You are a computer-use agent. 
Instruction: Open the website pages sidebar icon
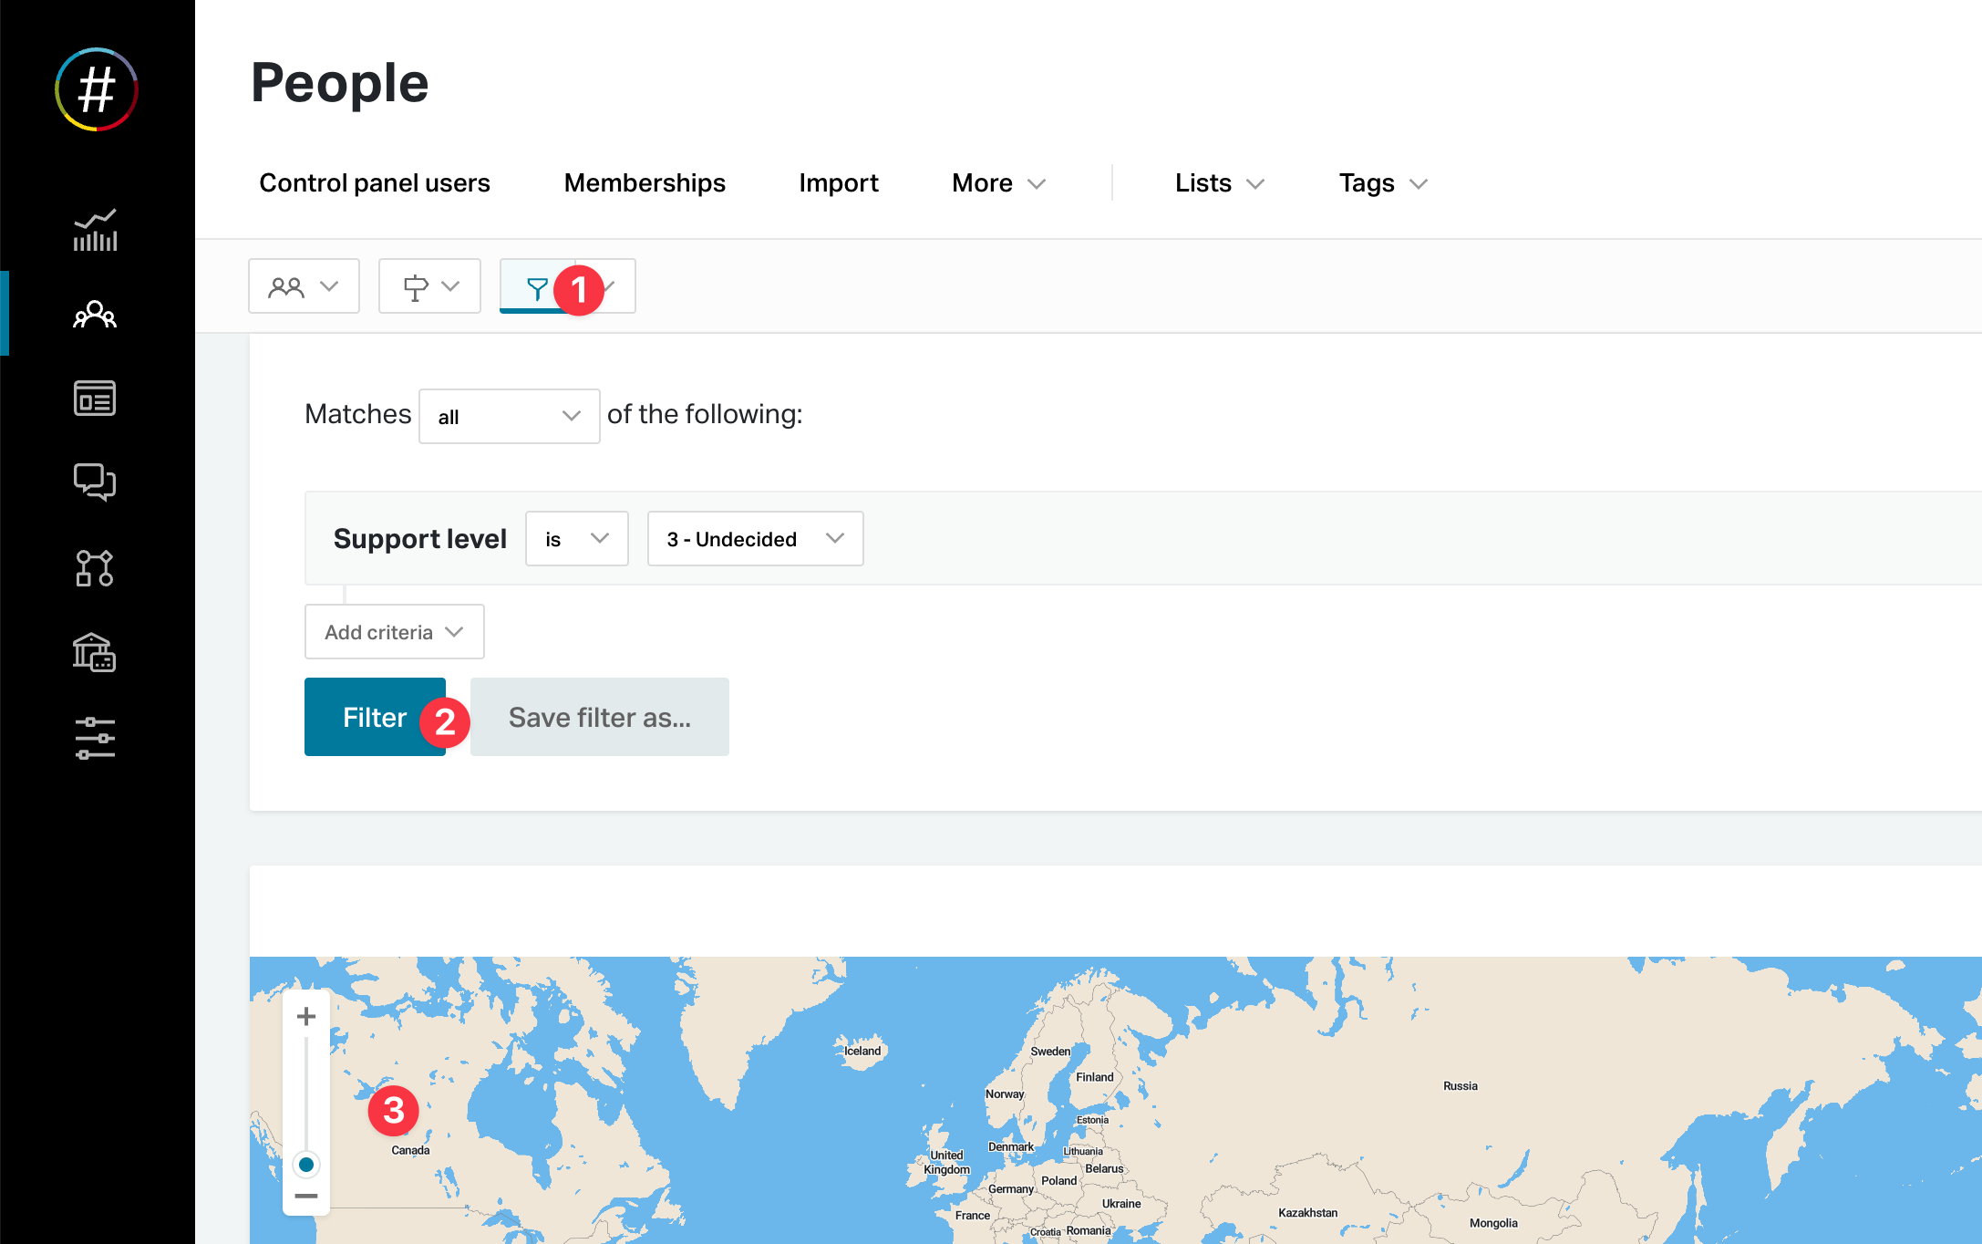pyautogui.click(x=95, y=399)
